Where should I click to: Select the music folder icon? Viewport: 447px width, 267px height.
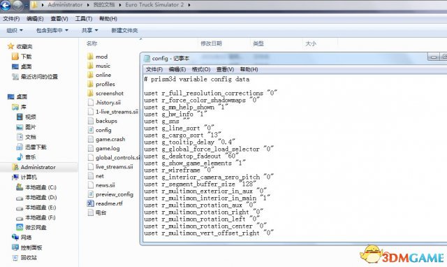pyautogui.click(x=90, y=66)
